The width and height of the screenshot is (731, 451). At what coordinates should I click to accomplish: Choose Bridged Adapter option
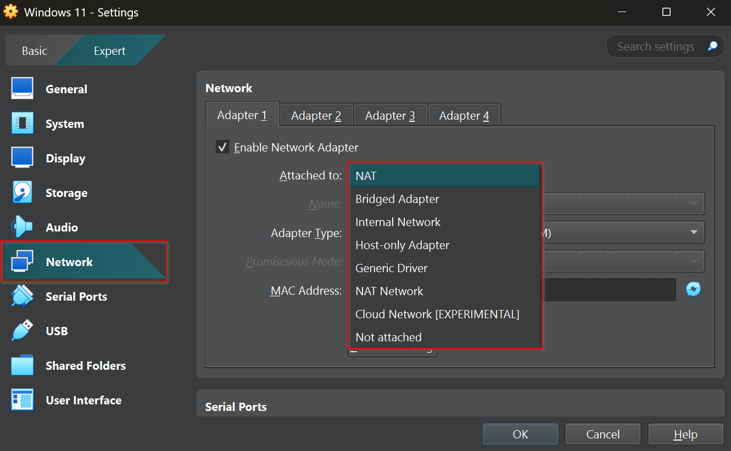[445, 199]
